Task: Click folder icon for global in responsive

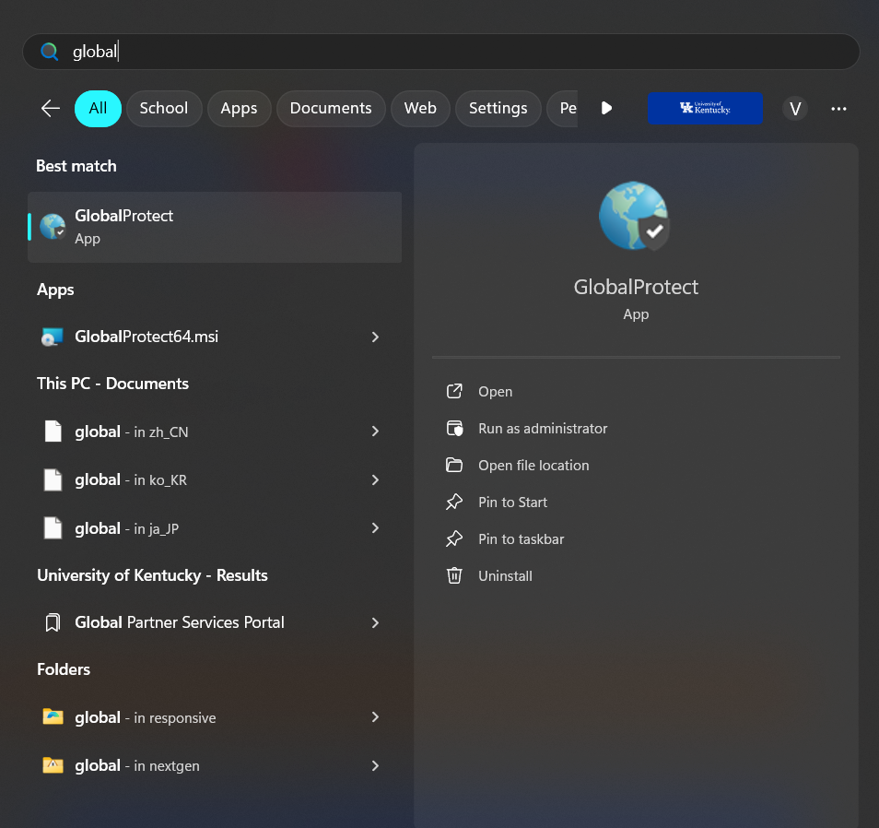Action: point(53,716)
